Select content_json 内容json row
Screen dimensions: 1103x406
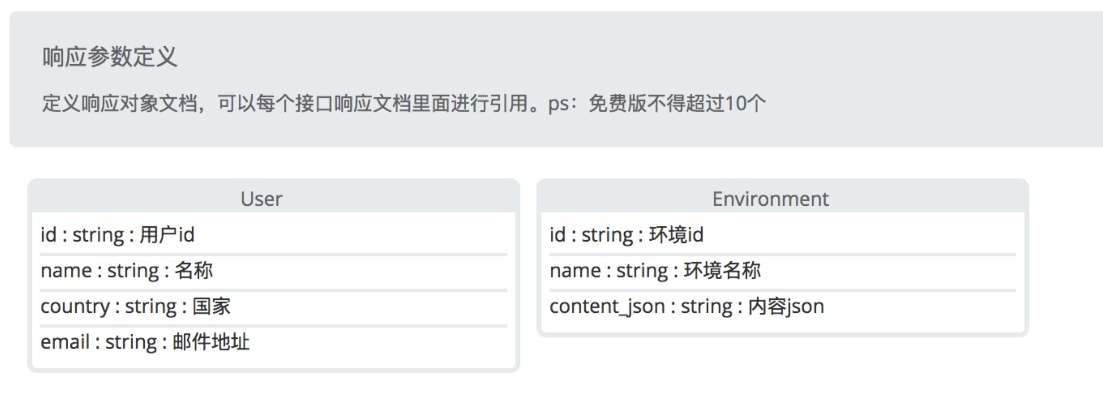pos(783,306)
